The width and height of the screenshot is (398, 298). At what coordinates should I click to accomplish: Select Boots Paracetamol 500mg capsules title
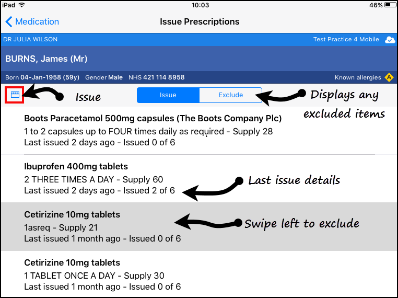click(153, 118)
